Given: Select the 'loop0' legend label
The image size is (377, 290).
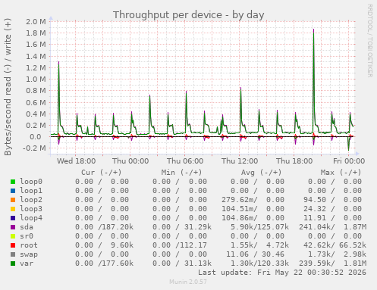Looking at the screenshot, I should pyautogui.click(x=31, y=182).
